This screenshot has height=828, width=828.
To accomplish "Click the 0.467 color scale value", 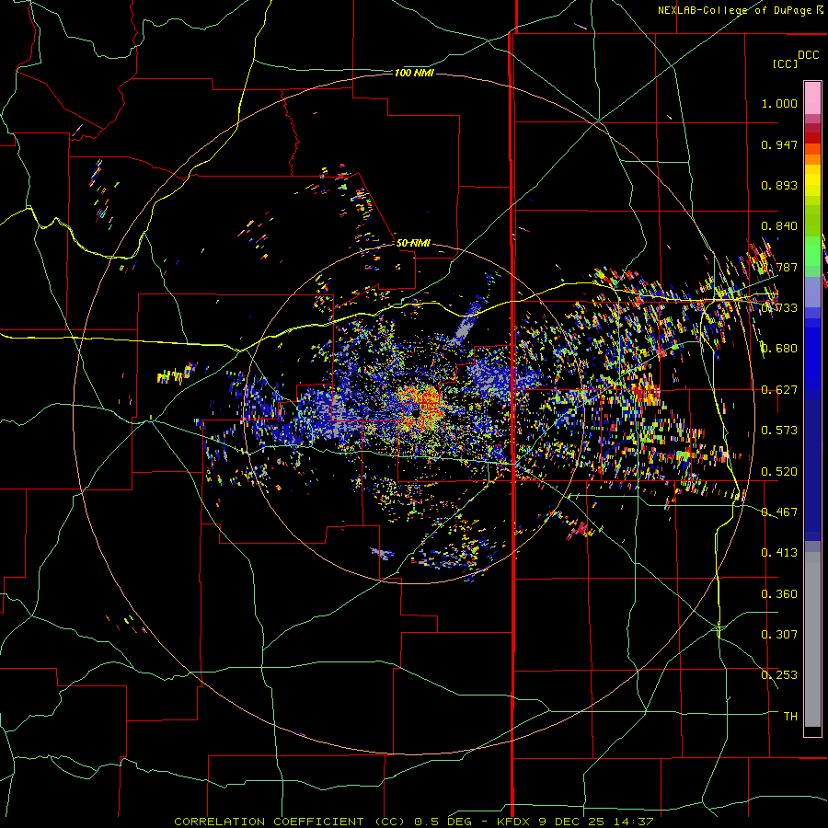I will tap(779, 512).
